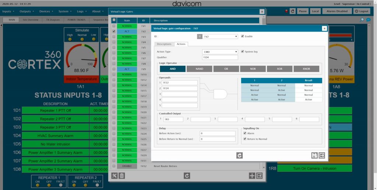
Task: Toggle the Enable checkbox for gate 1V2
Action: pos(242,36)
